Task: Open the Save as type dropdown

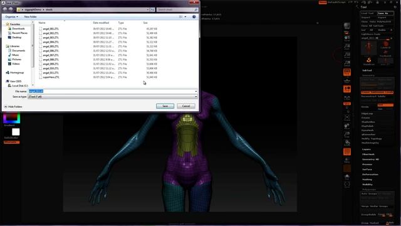Action: click(x=113, y=97)
